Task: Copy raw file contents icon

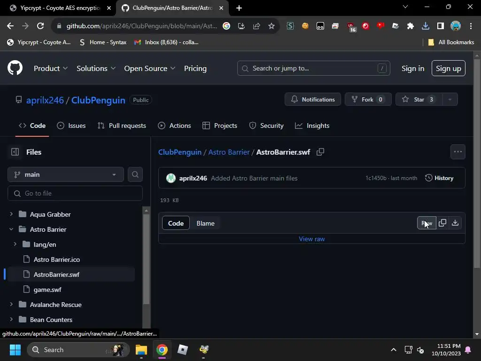Action: (x=442, y=223)
